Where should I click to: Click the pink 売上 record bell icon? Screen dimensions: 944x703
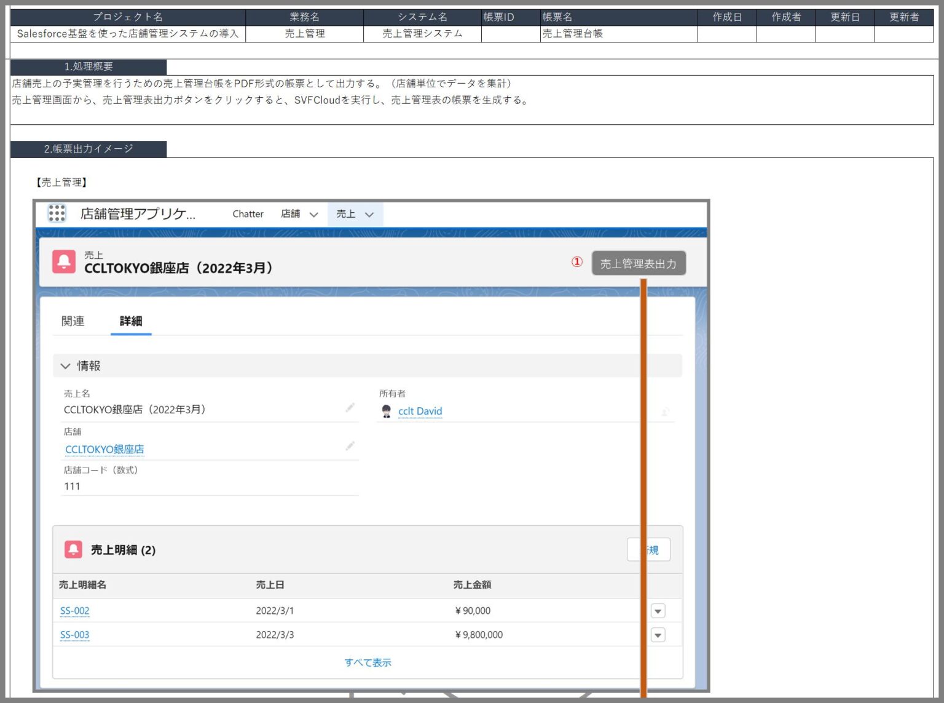point(64,261)
